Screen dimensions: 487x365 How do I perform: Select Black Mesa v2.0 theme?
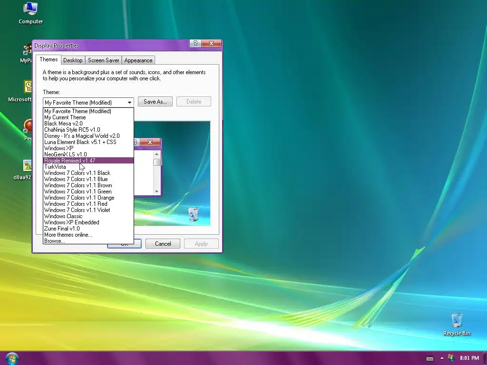pos(88,124)
